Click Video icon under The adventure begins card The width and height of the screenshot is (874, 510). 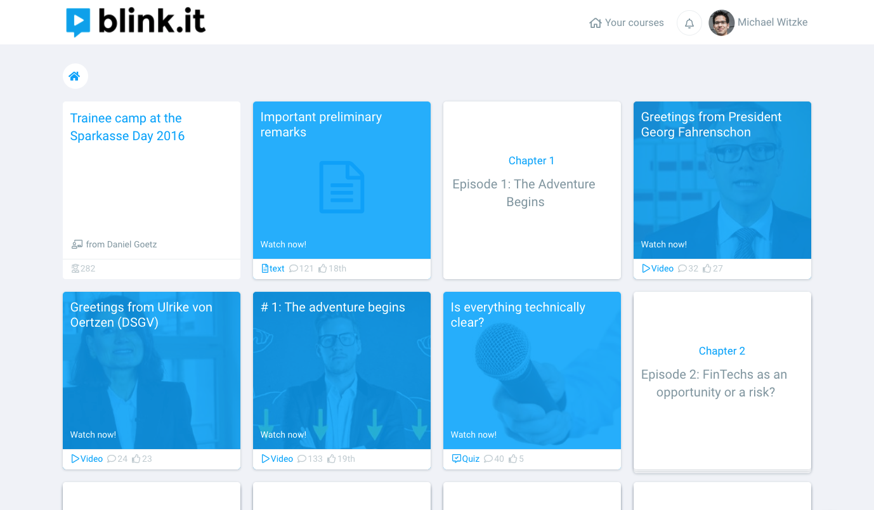(x=266, y=459)
